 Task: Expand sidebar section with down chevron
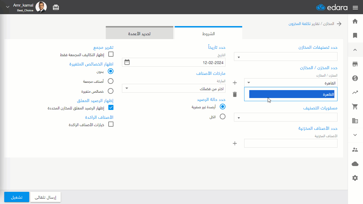[x=355, y=135]
